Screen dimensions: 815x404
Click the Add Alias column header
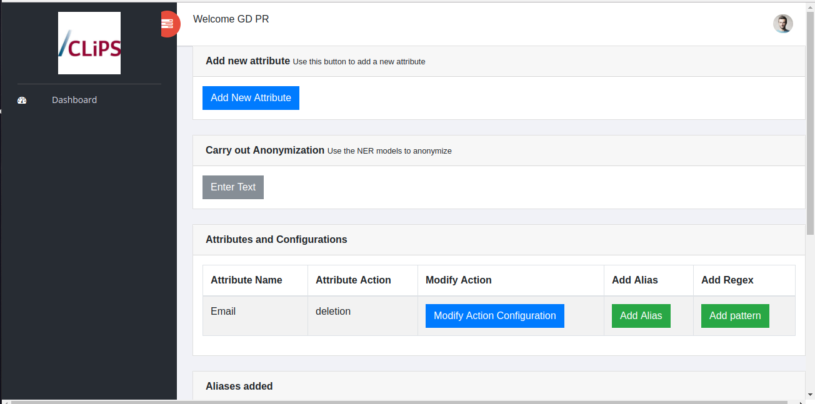648,280
